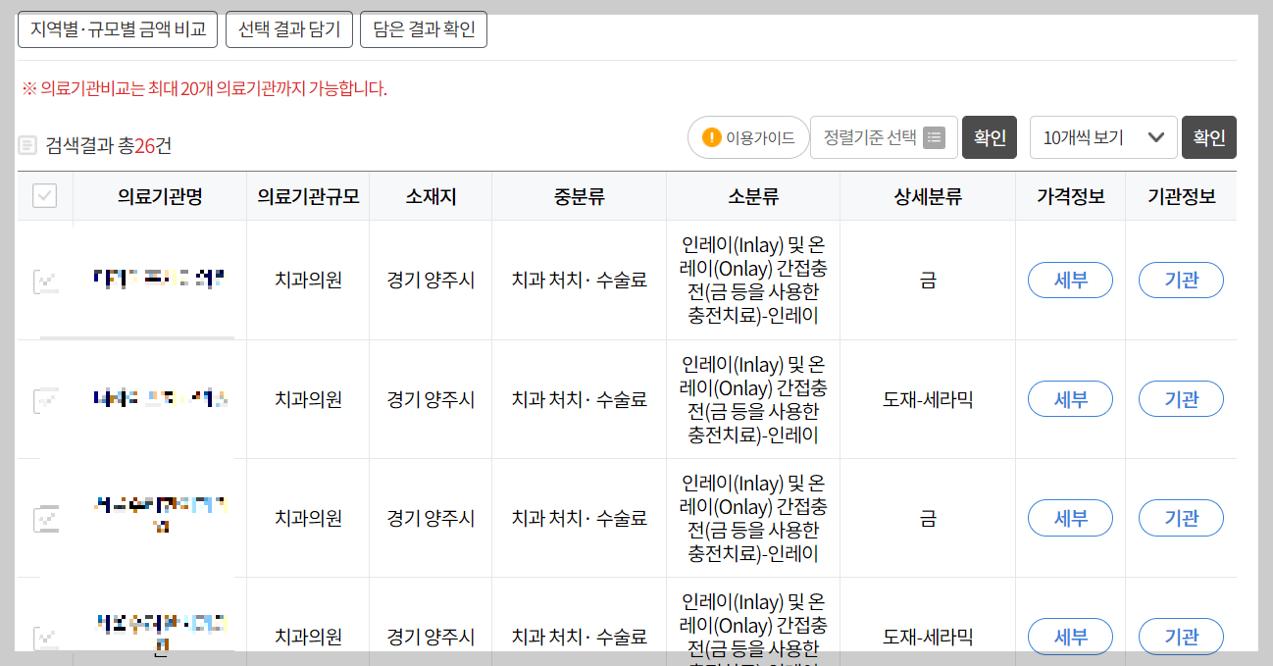The height and width of the screenshot is (666, 1273).
Task: Toggle the select-all checkbox in table header
Action: [x=45, y=196]
